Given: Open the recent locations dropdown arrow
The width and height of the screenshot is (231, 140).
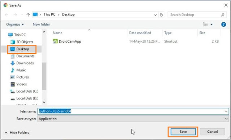Looking at the screenshot, I should click(22, 15).
